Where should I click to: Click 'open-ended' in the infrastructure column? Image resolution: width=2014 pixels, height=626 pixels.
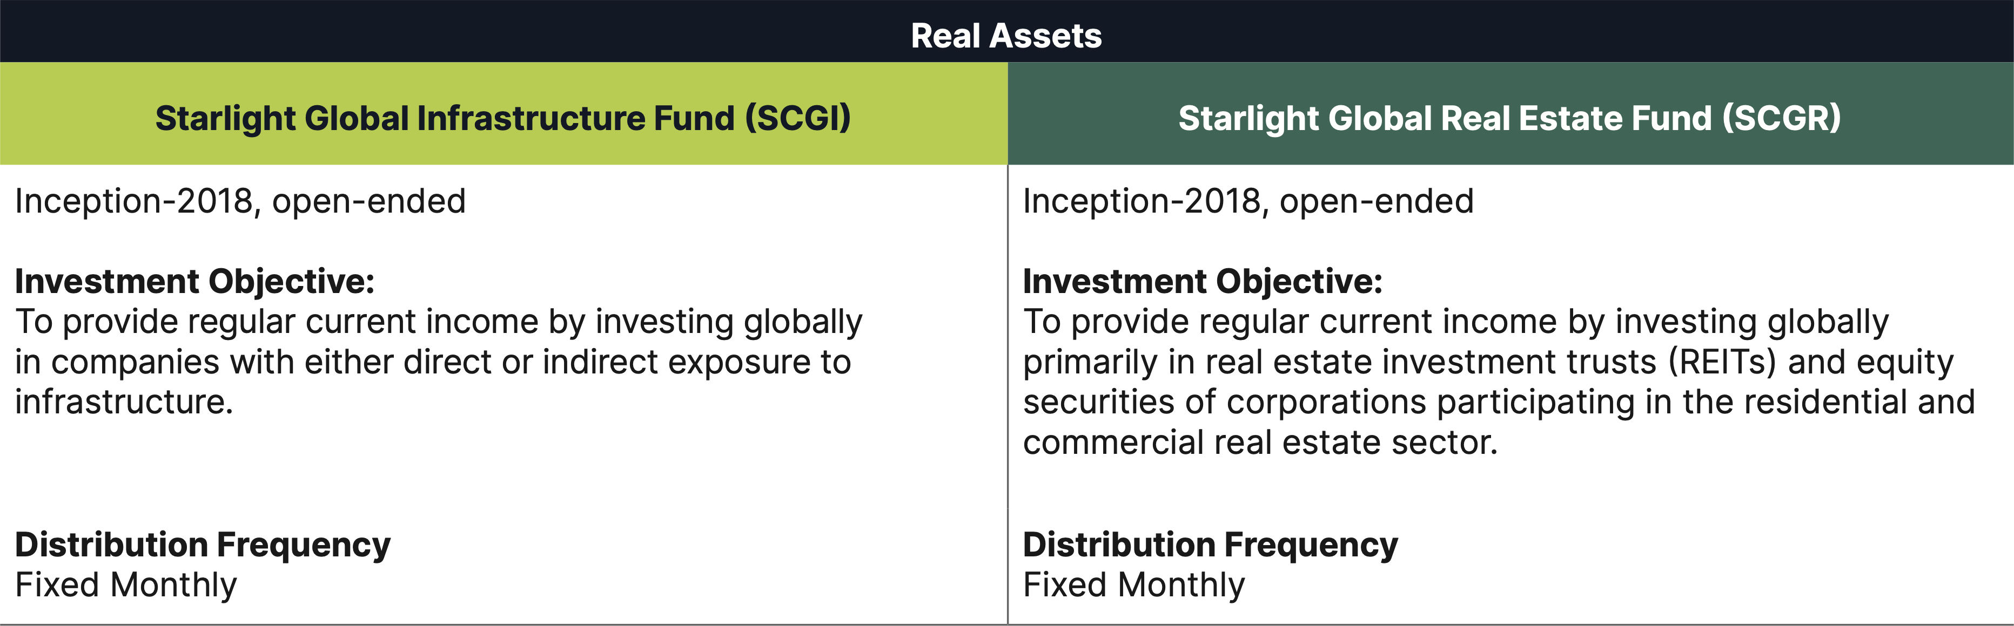368,201
